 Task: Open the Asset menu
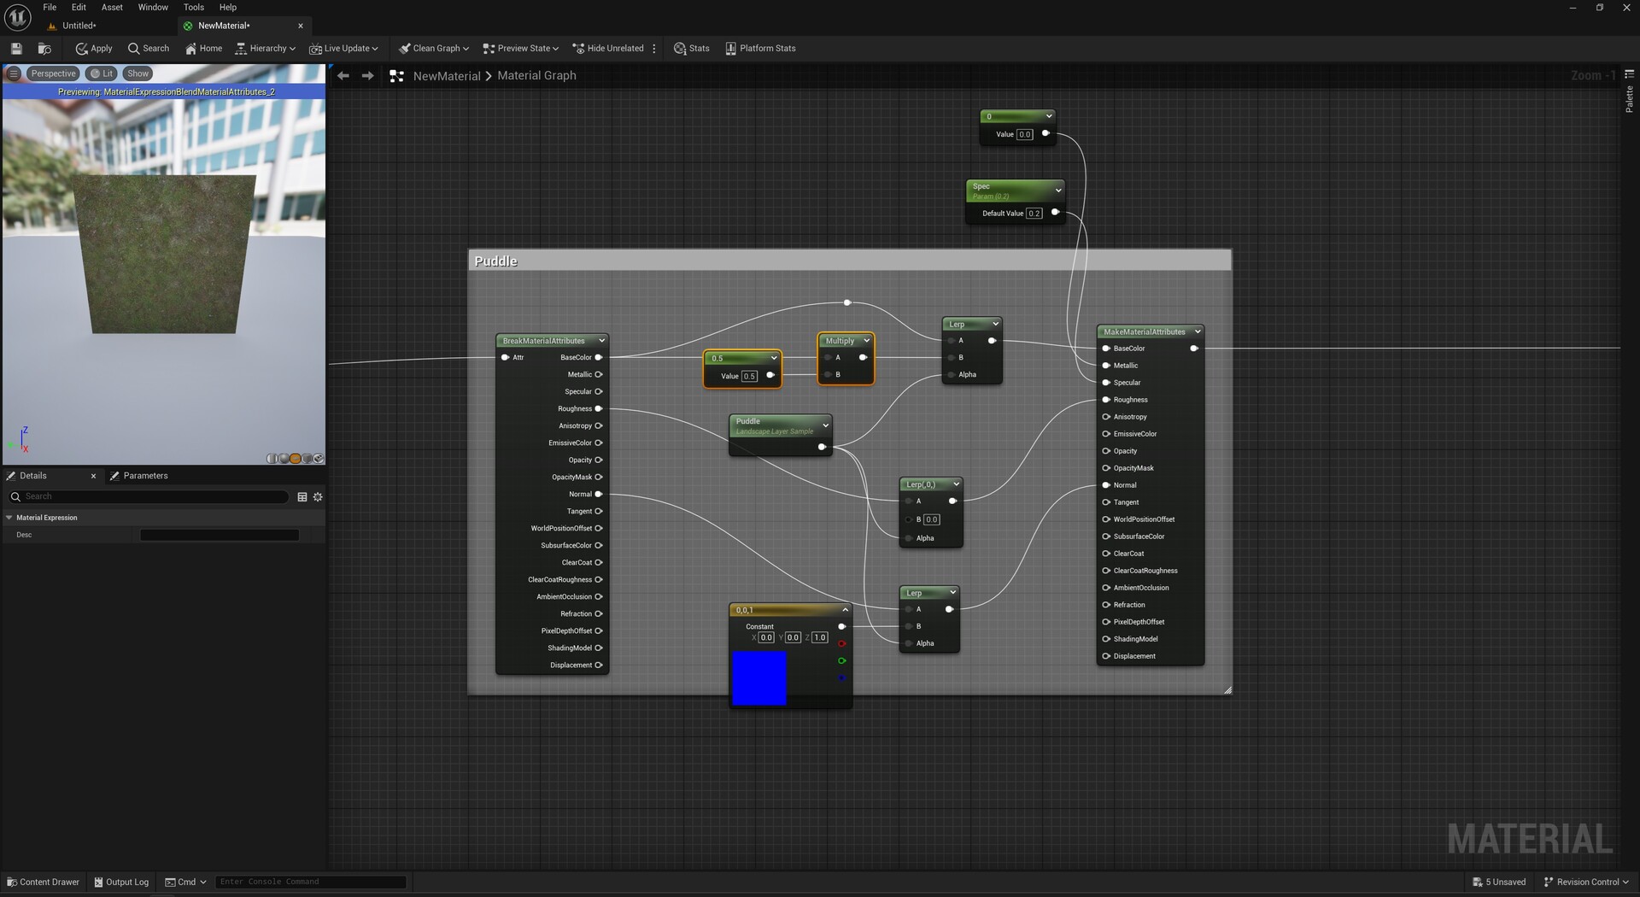112,7
